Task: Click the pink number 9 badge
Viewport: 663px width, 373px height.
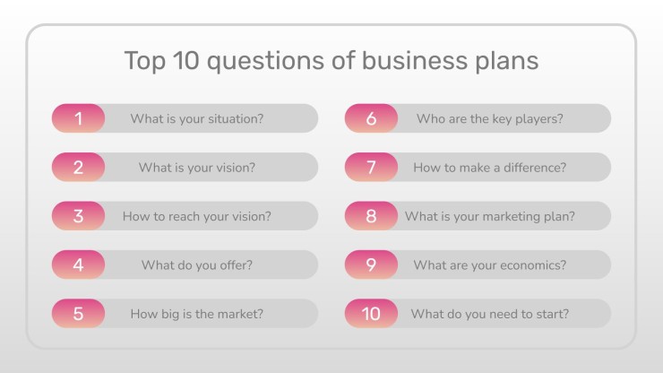Action: (x=371, y=265)
